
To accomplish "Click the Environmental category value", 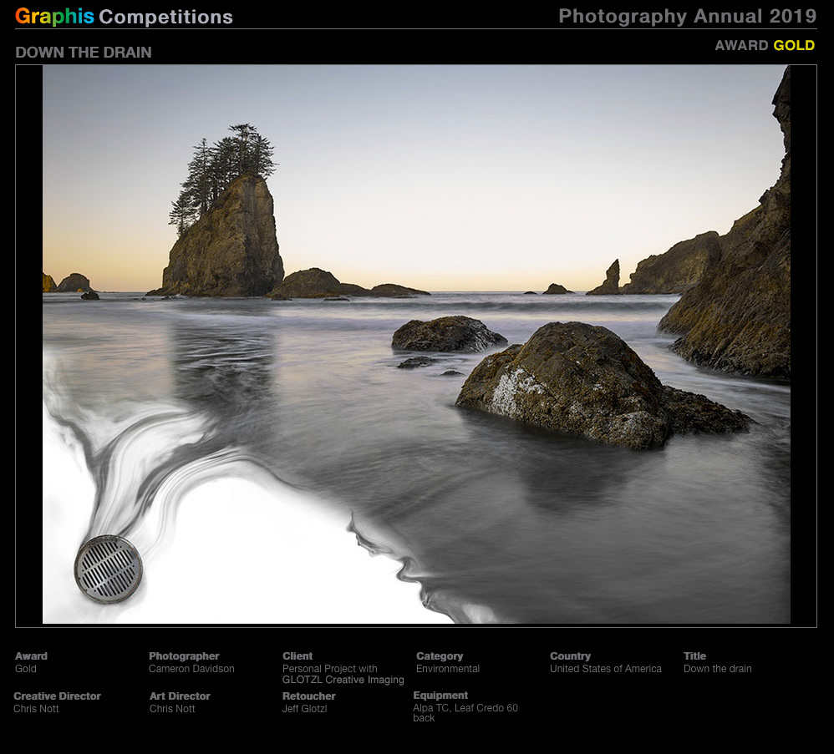I will (x=448, y=669).
